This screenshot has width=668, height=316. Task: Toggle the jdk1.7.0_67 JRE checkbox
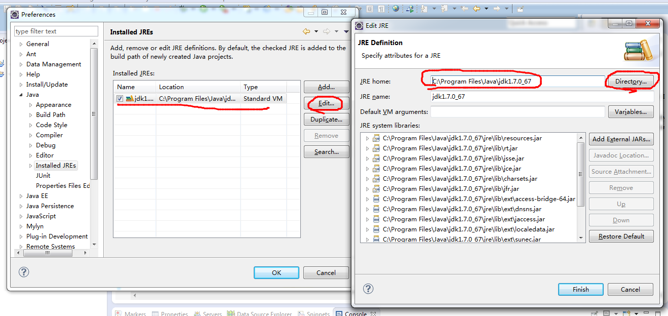click(120, 99)
